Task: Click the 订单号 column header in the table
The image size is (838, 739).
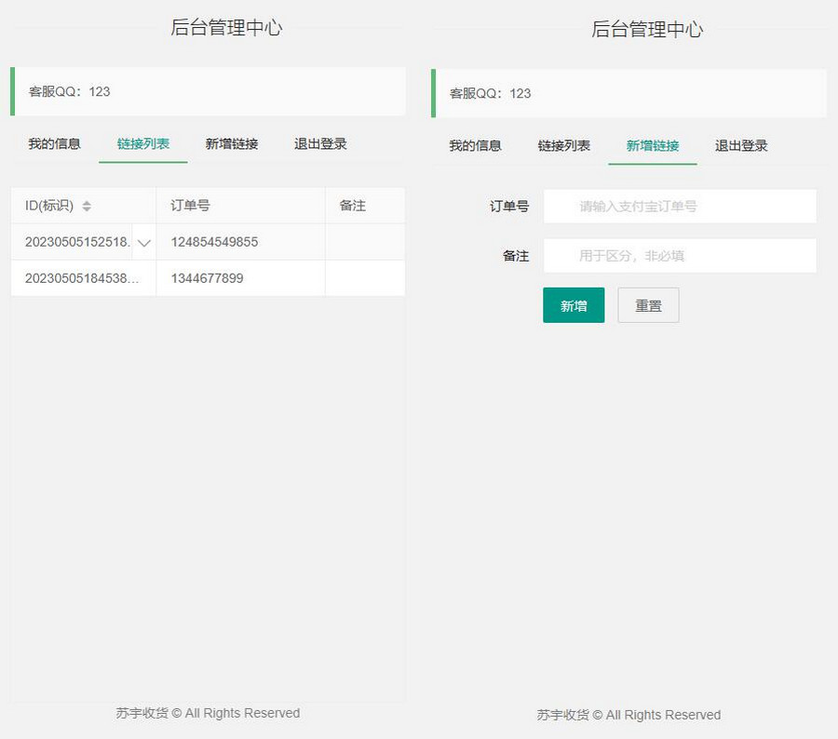Action: coord(190,206)
